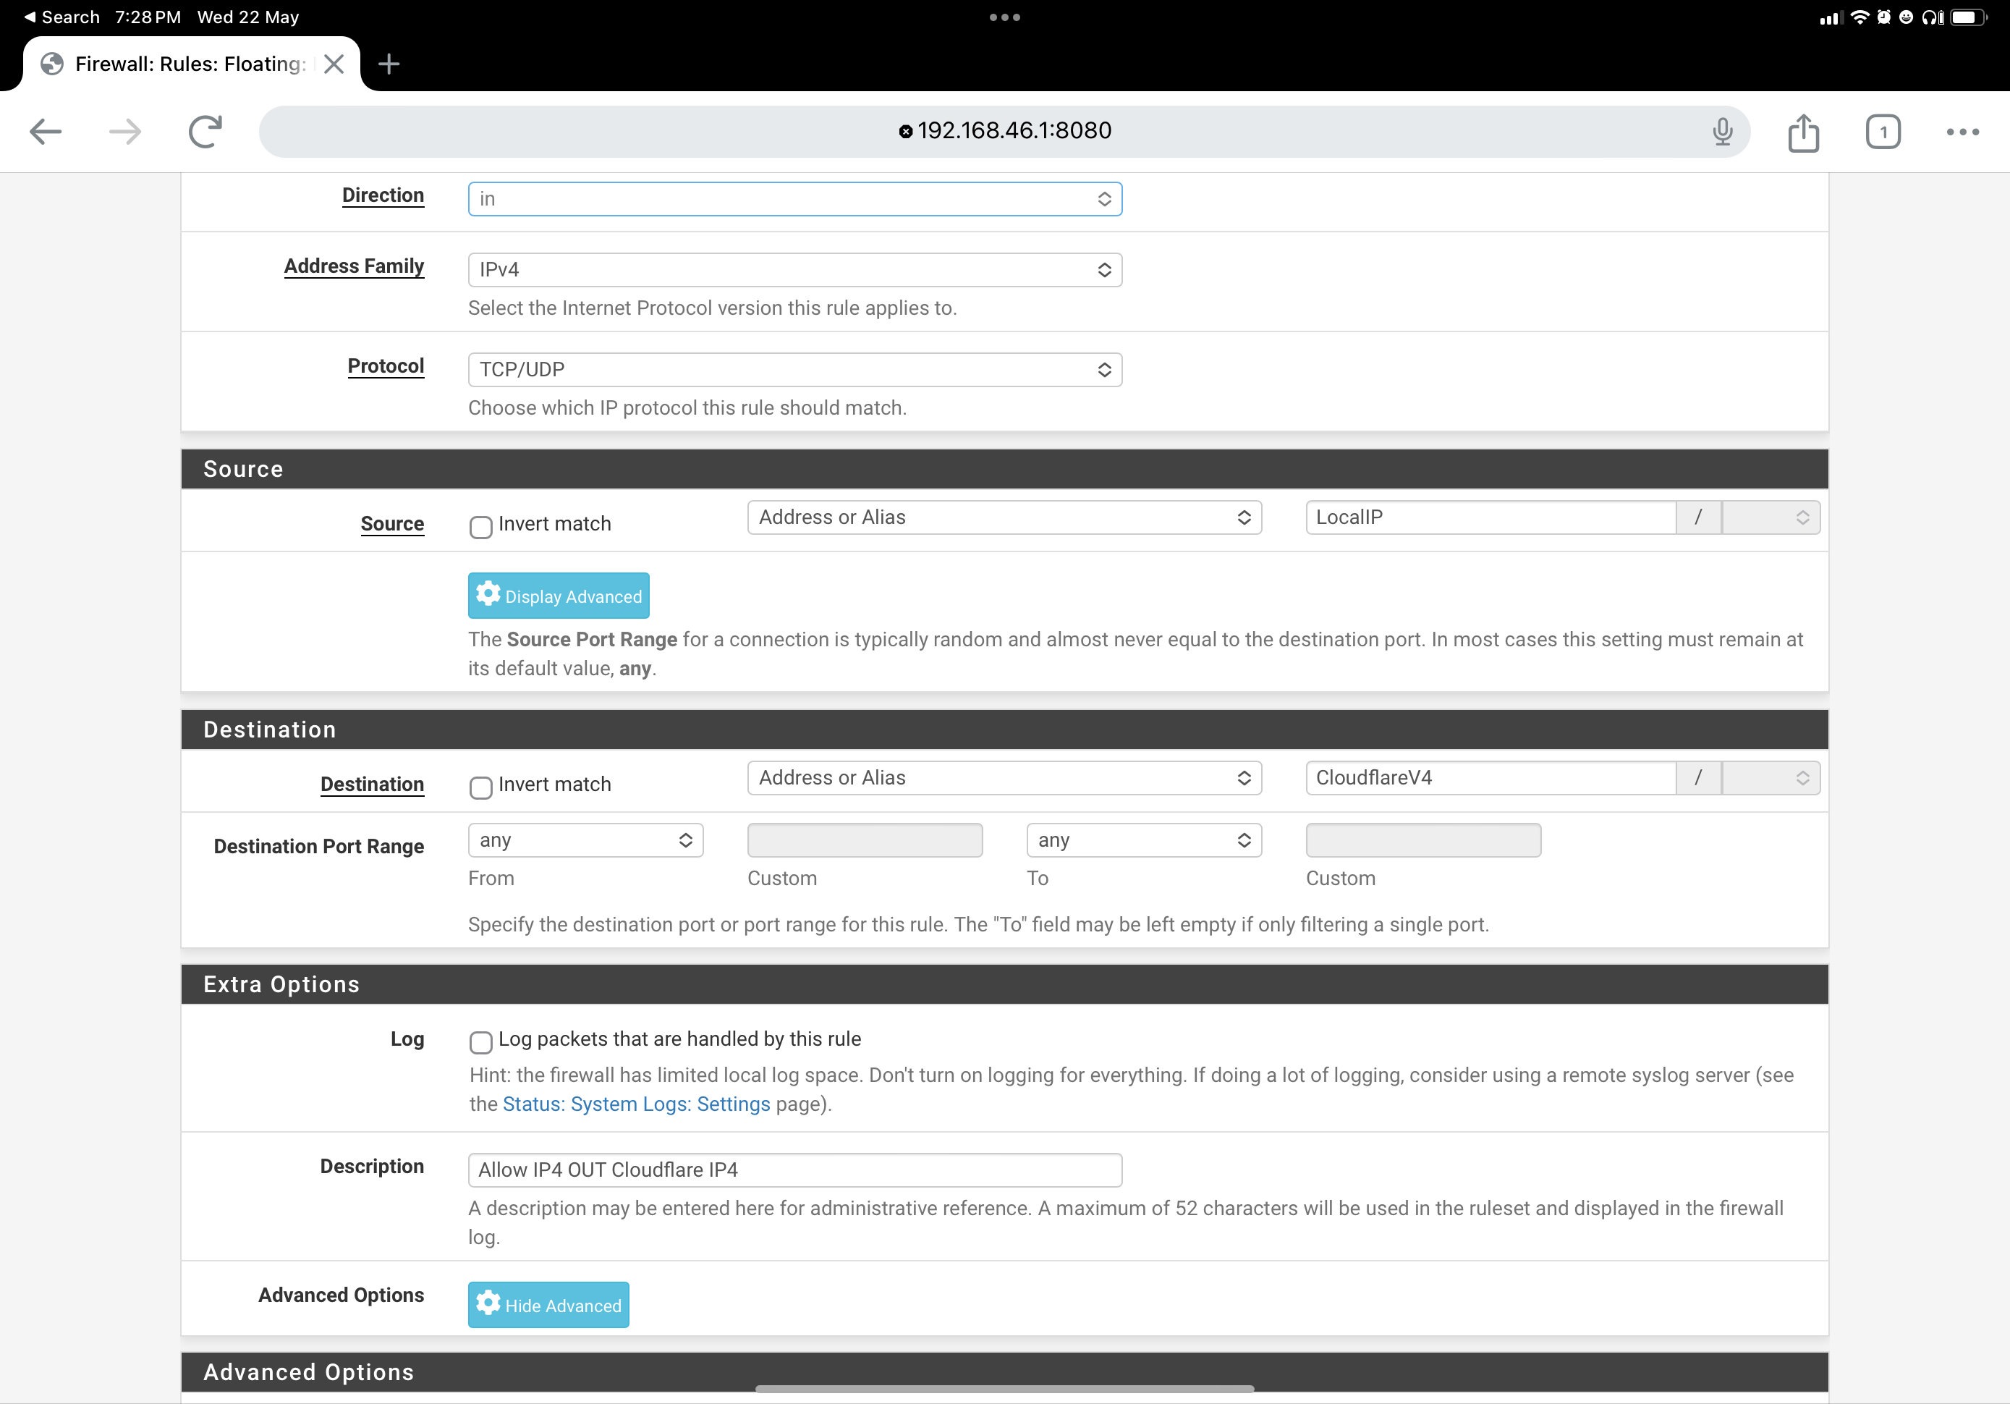Image resolution: width=2010 pixels, height=1404 pixels.
Task: Open the tab switcher showing 1 tab
Action: click(1883, 132)
